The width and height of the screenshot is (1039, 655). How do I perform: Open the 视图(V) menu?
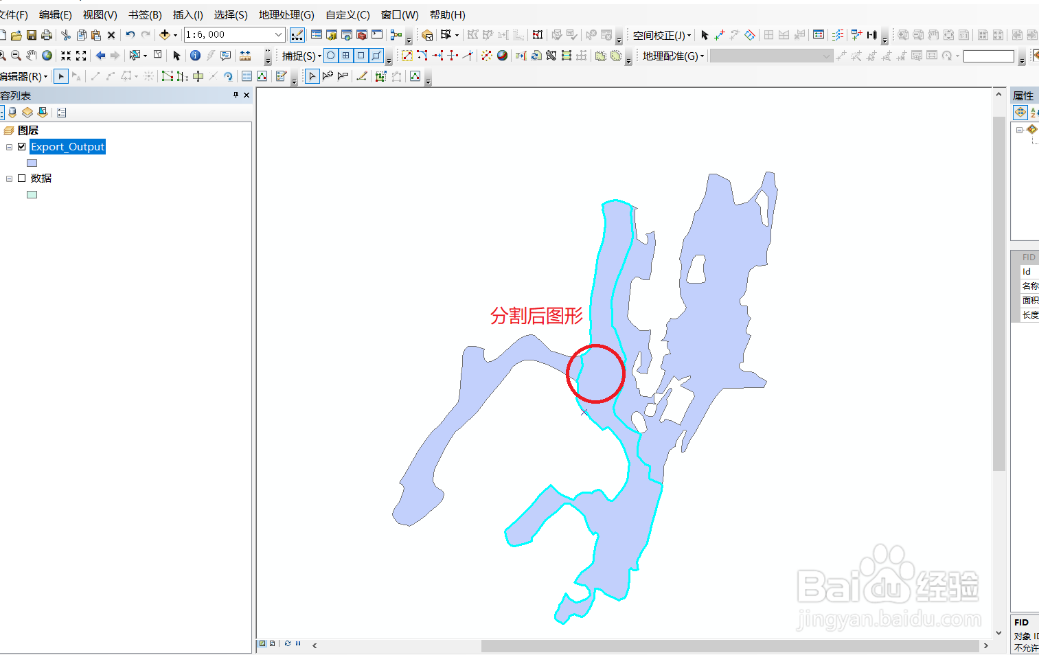point(100,14)
